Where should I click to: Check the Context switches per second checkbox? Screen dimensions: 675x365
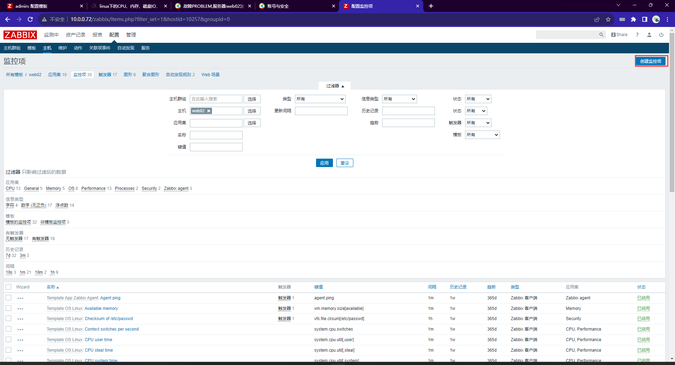[x=8, y=329]
